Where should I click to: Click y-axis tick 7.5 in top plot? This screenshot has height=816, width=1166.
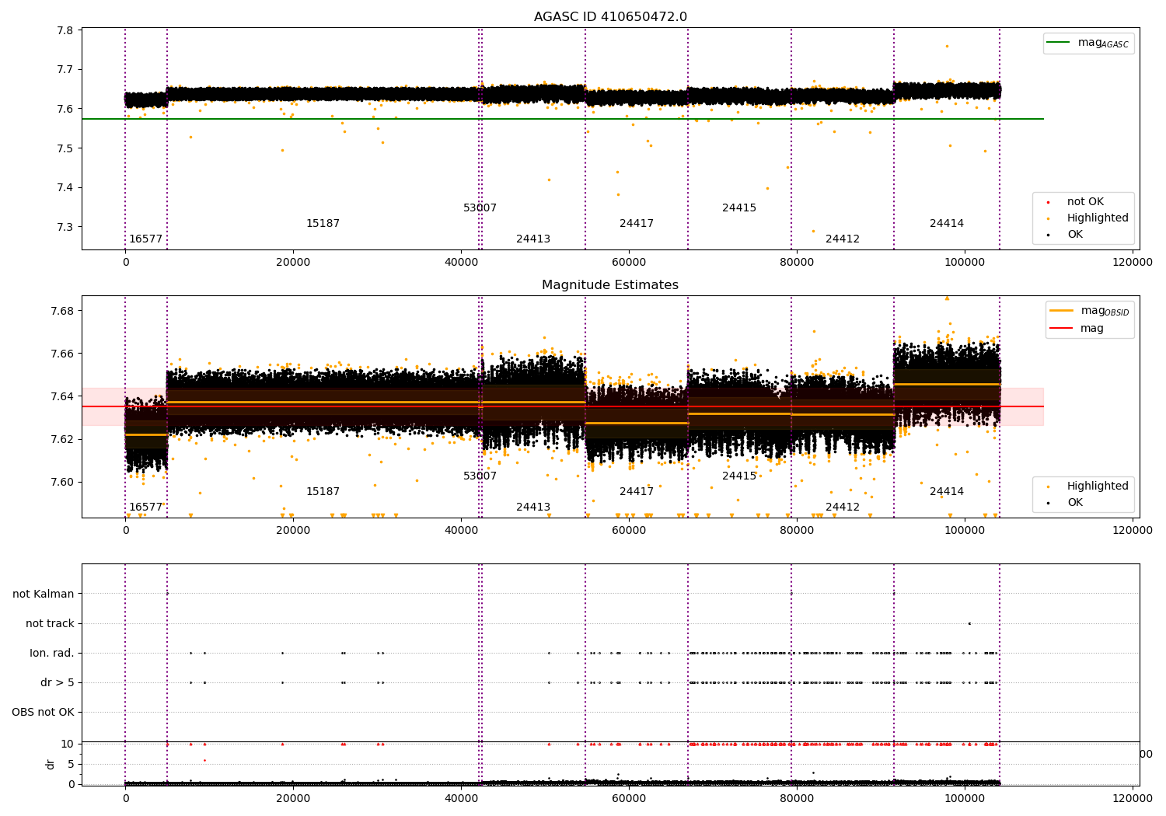65,148
